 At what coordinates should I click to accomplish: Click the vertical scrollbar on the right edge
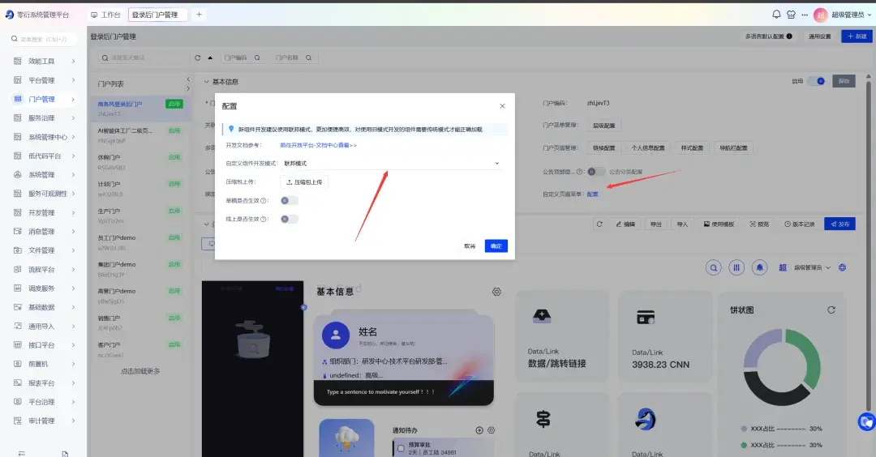(868, 246)
